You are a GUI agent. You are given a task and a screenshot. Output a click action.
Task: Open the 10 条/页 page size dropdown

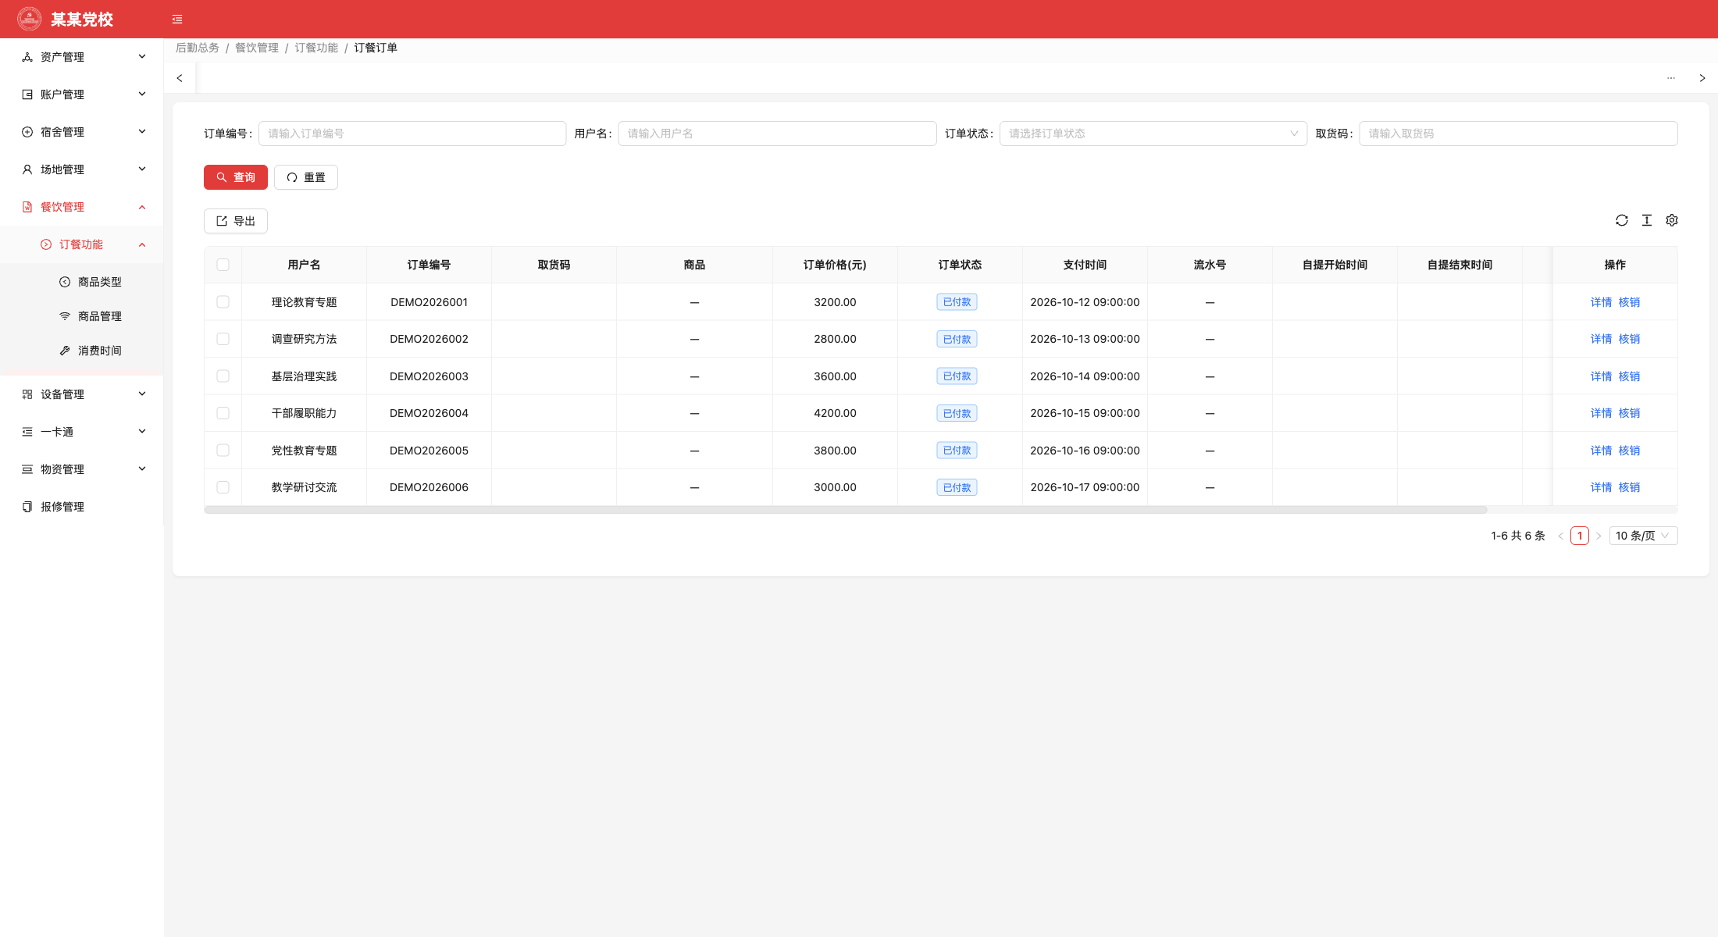point(1643,536)
